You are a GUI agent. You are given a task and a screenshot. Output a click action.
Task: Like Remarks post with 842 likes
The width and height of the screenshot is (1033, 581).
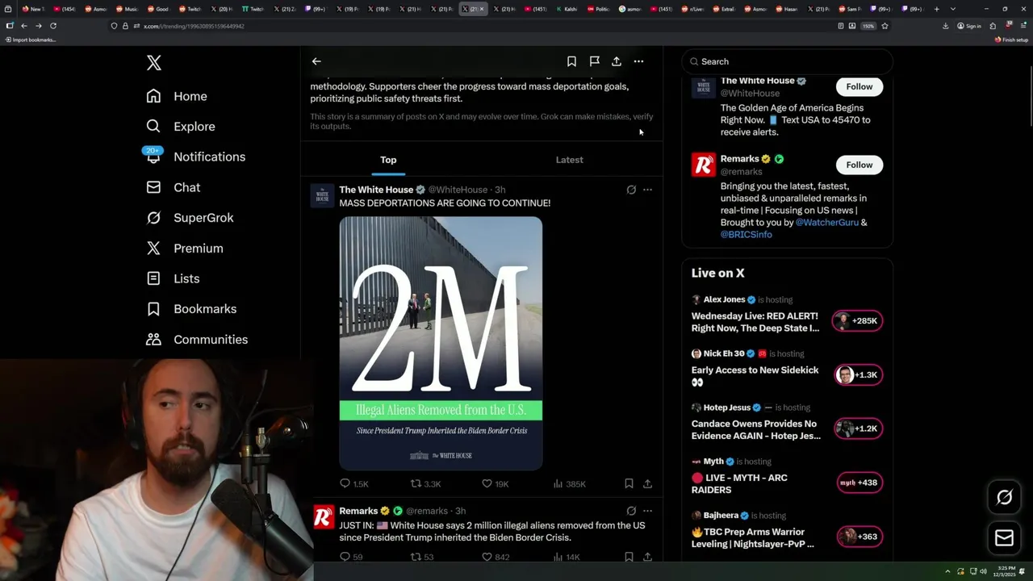(495, 557)
